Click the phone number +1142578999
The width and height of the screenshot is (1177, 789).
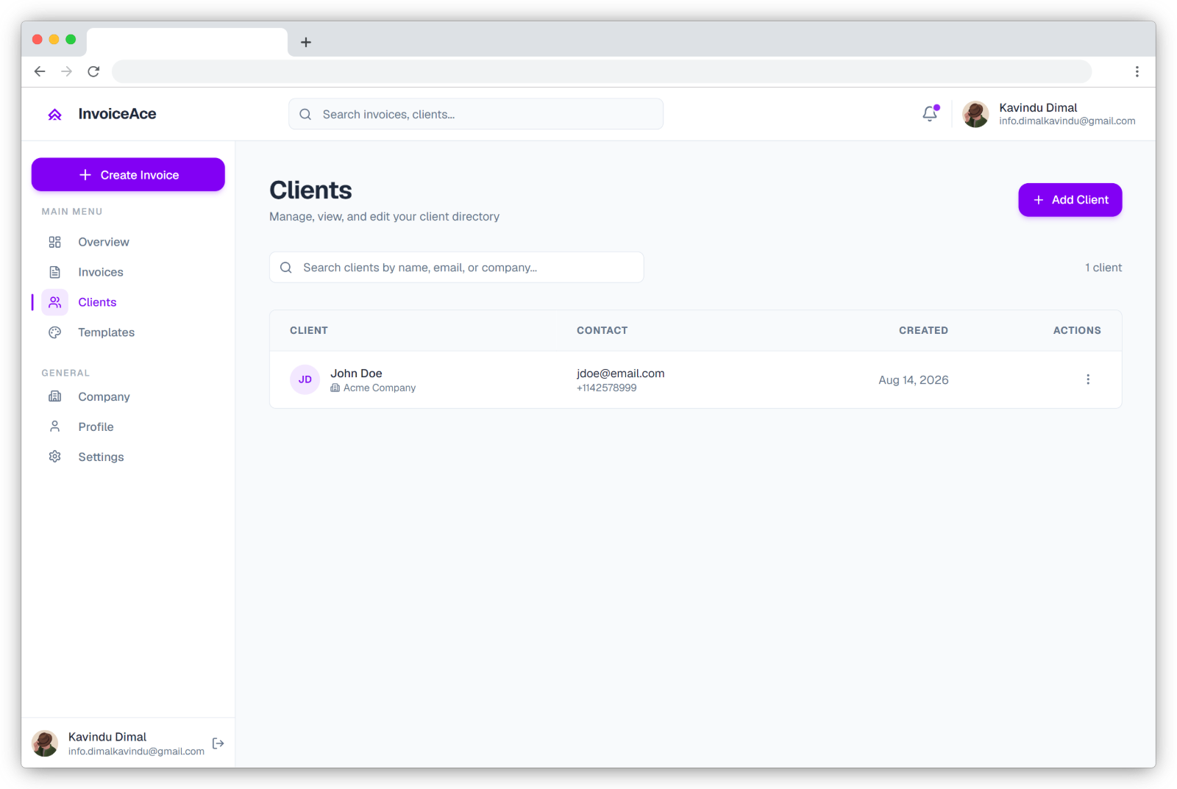pyautogui.click(x=606, y=388)
